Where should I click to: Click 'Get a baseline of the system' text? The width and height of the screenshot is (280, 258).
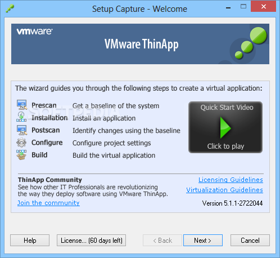[116, 106]
